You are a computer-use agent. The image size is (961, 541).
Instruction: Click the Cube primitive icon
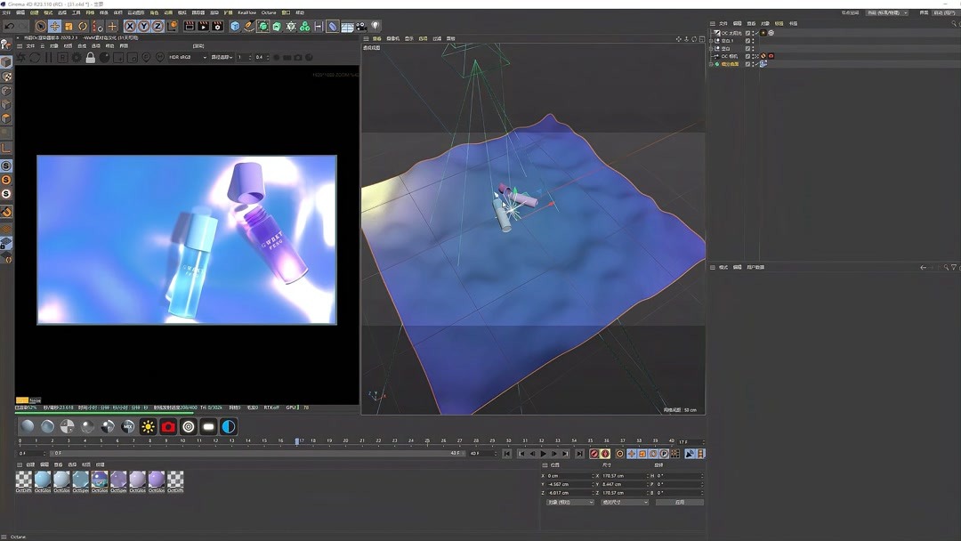tap(234, 27)
